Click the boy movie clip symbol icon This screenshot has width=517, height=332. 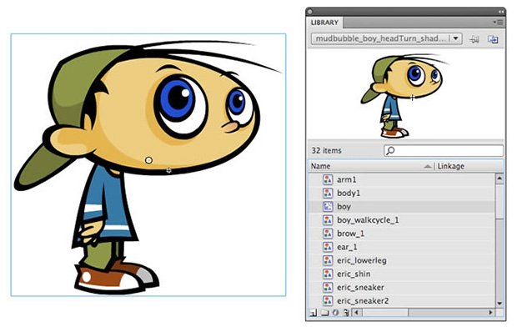coord(328,207)
